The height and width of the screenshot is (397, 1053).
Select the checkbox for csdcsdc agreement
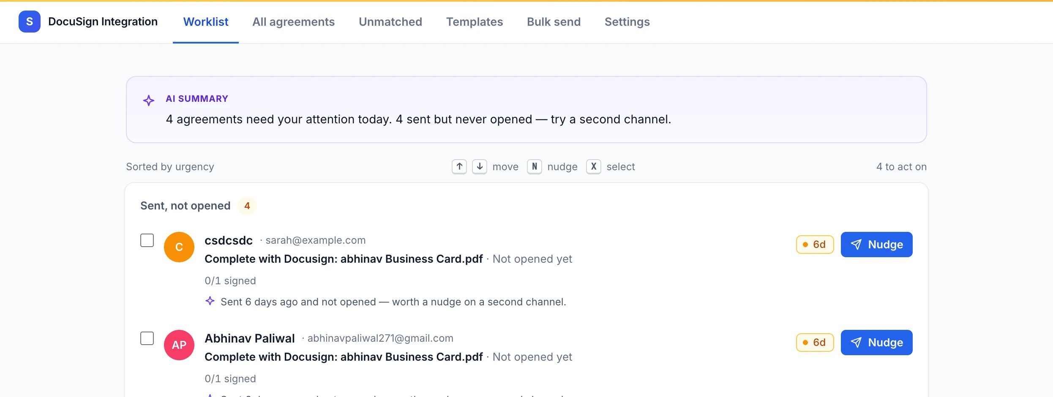pos(147,240)
